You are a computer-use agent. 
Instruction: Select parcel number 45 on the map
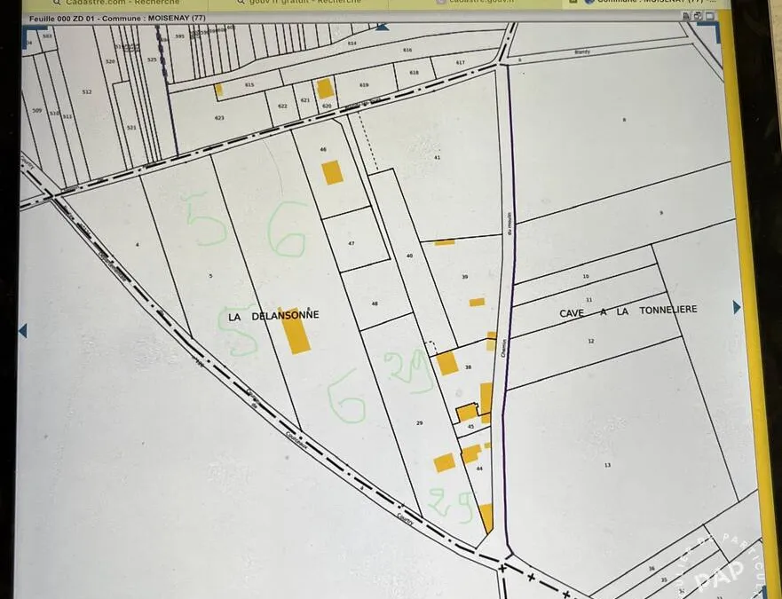pos(470,427)
